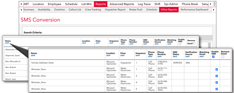Select the Callout List sub-tab
The width and height of the screenshot is (234, 93).
pyautogui.click(x=75, y=10)
